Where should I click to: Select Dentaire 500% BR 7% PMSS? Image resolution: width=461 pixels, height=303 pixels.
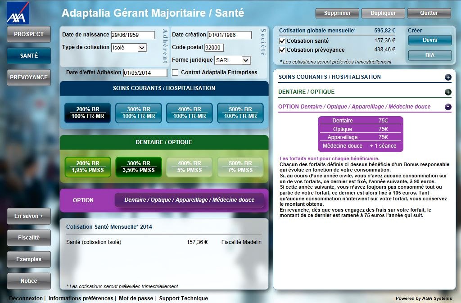pos(240,167)
